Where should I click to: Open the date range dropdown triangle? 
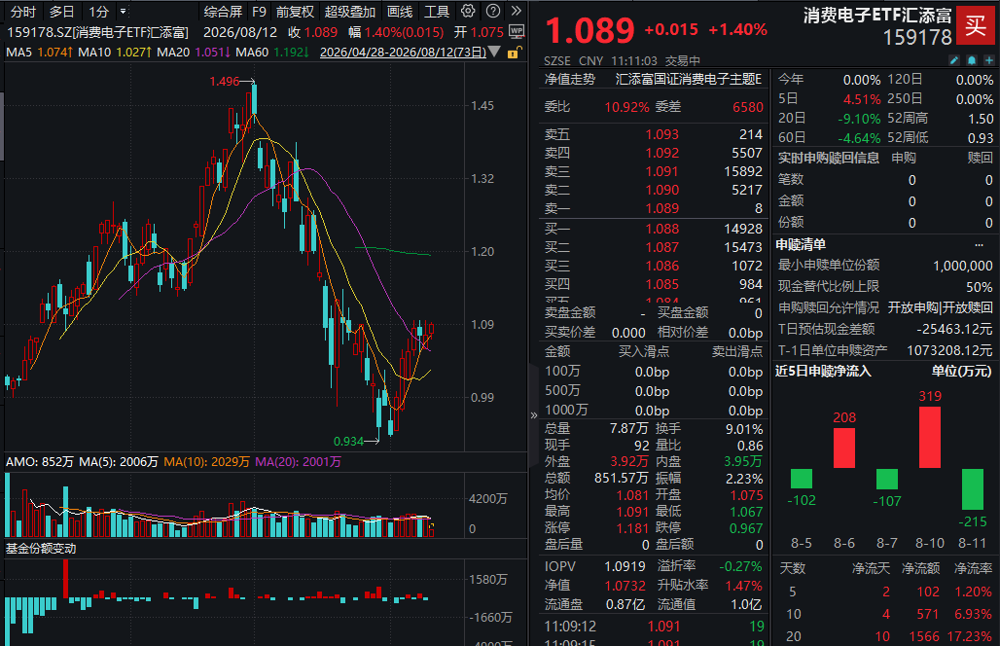494,52
